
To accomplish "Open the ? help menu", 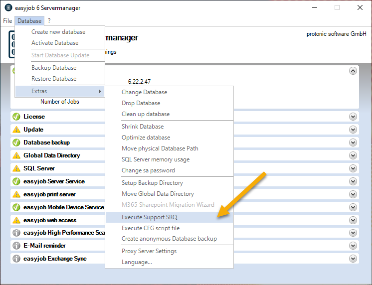I will point(49,21).
